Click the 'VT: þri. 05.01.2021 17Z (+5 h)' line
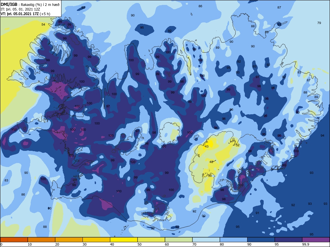The width and height of the screenshot is (330, 247). (25, 14)
